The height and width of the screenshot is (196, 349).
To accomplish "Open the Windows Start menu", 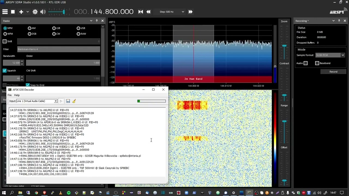I will (x=4, y=193).
